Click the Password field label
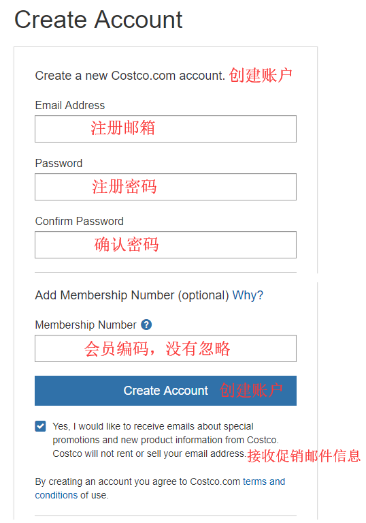Screen dimensions: 366x523 tap(59, 163)
